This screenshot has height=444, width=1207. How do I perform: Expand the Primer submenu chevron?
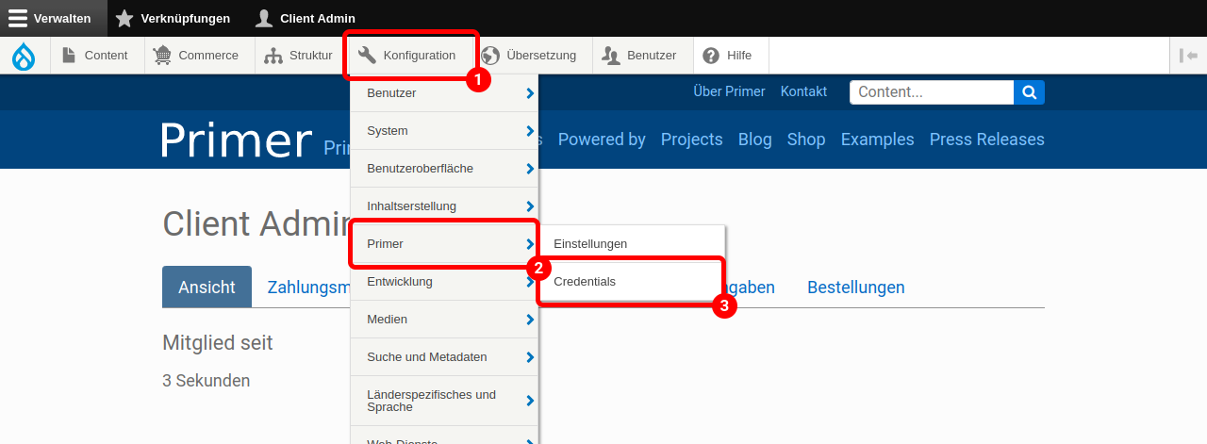[x=530, y=244]
